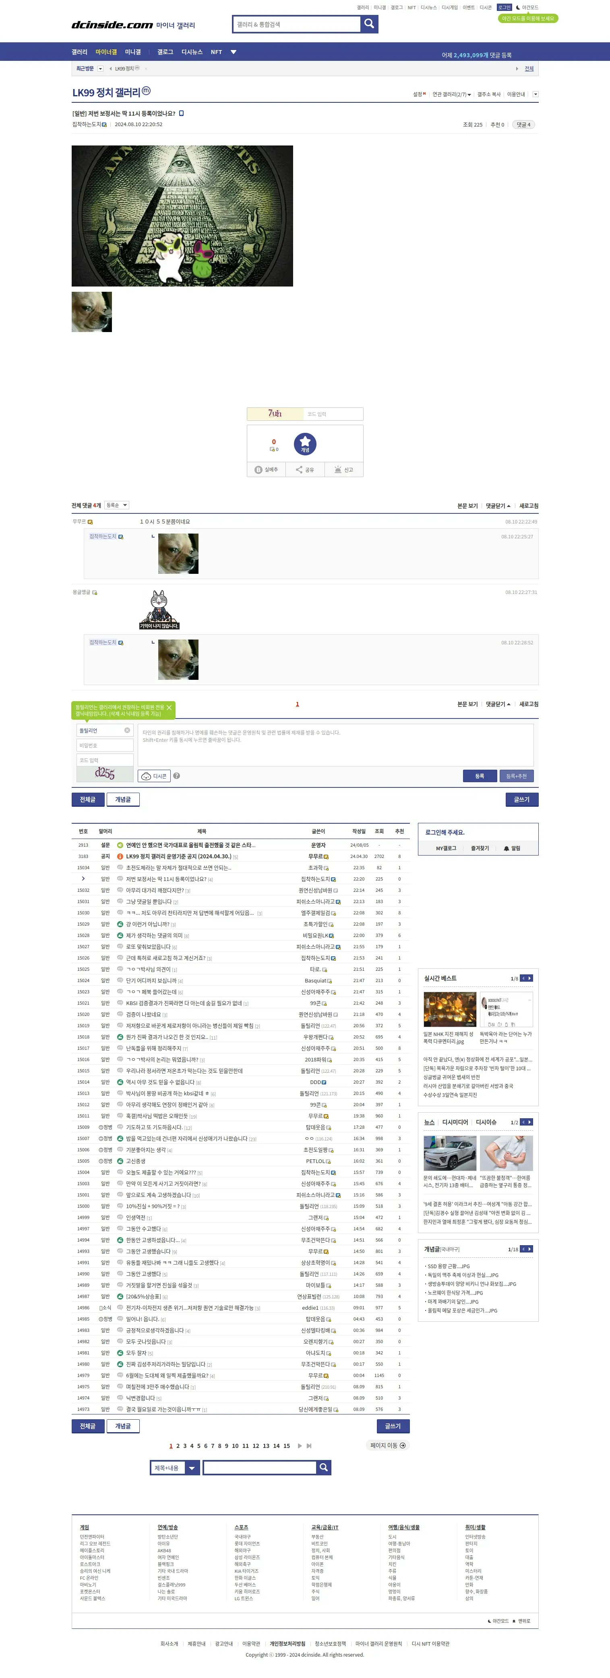The image size is (610, 1678).
Task: Click inside the header search input field
Action: tap(296, 24)
